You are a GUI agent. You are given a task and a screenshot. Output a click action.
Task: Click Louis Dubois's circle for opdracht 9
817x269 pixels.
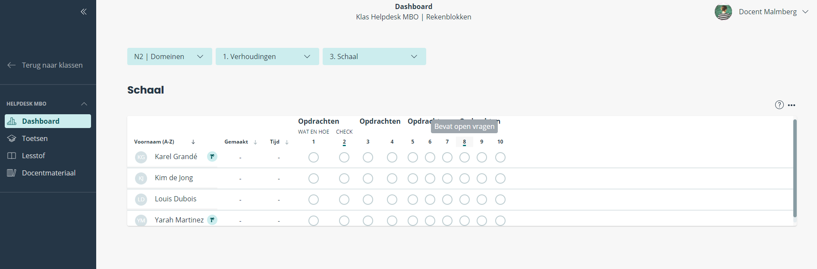point(482,200)
